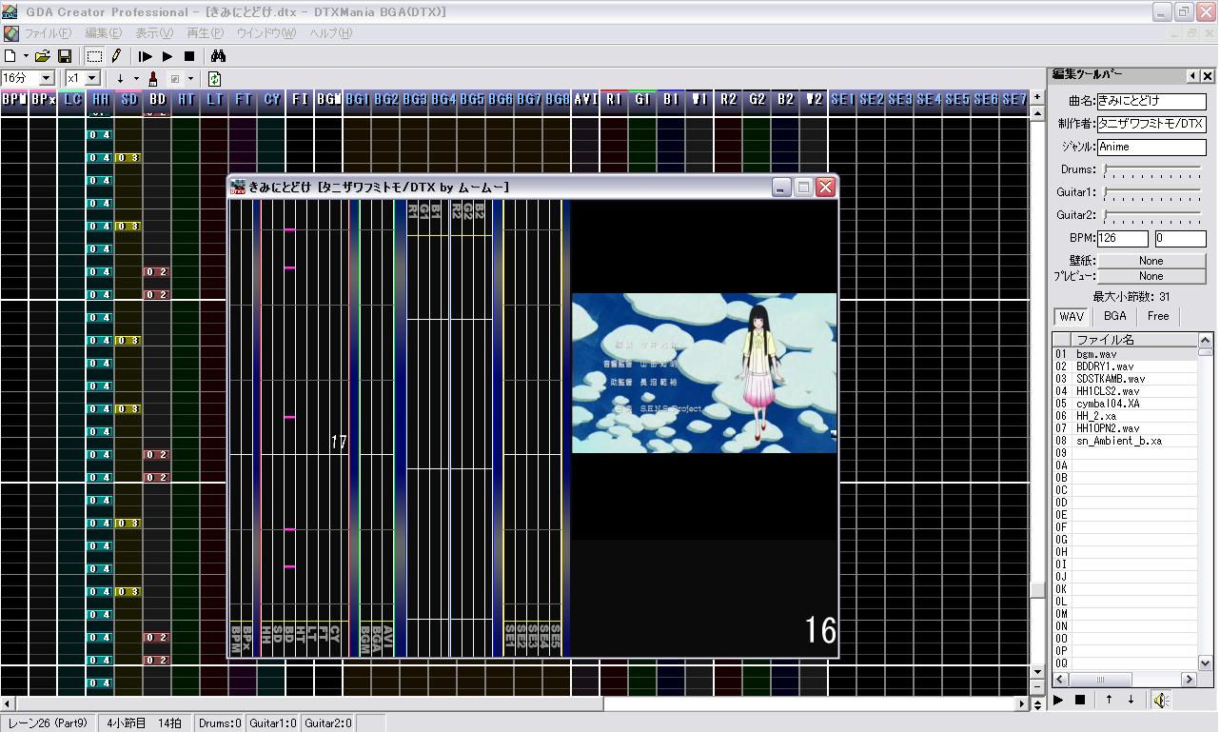Screen dimensions: 1220x732
Task: Open the ウインドウ(W) menu
Action: pyautogui.click(x=266, y=33)
